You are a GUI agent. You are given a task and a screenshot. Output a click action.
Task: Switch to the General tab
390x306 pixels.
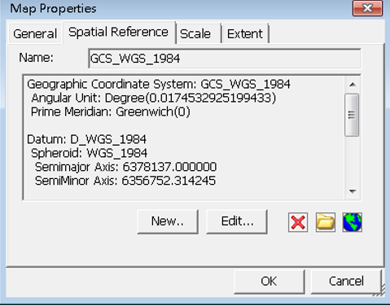click(x=35, y=34)
